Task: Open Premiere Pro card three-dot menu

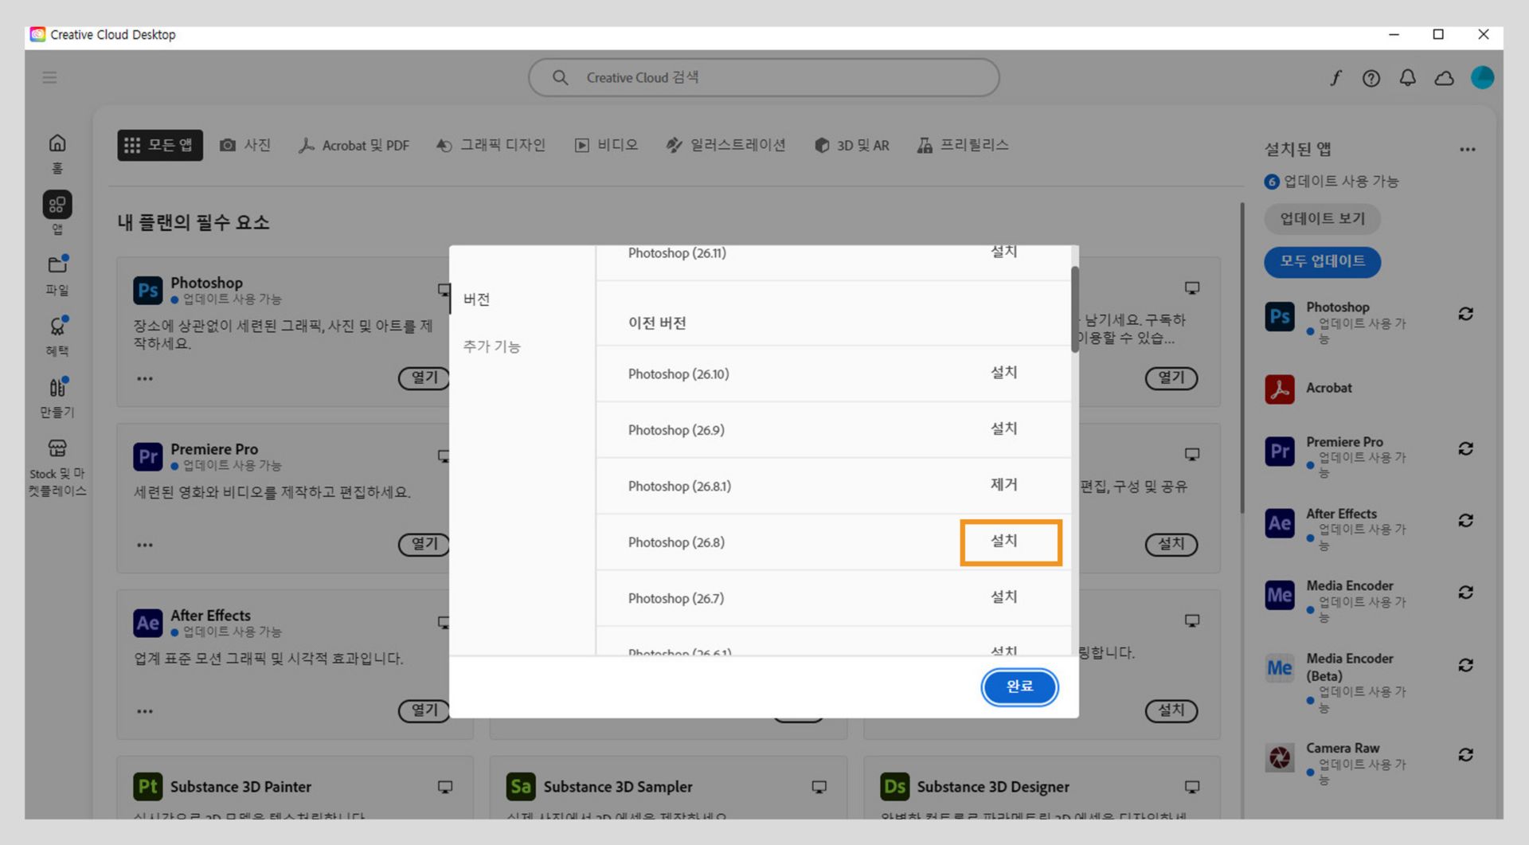Action: (144, 545)
